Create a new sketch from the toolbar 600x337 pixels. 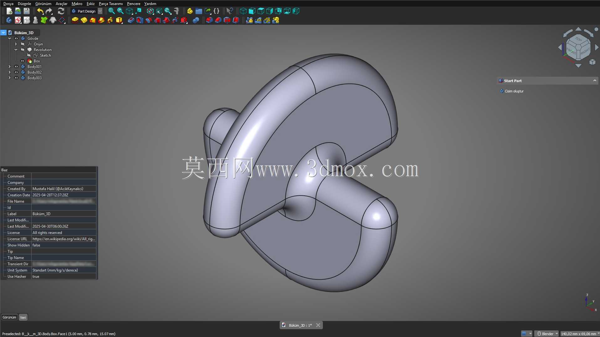[x=18, y=20]
